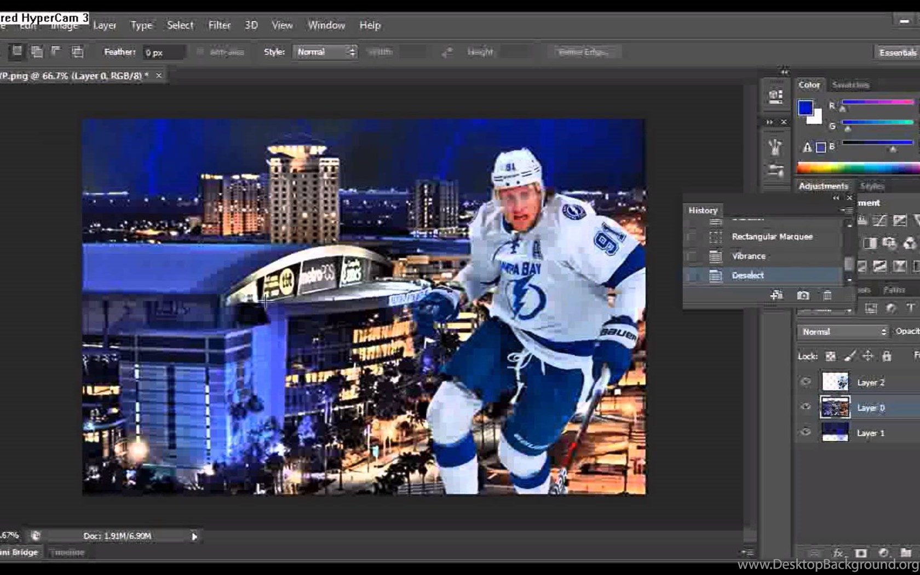Add layer style fx icon
Viewport: 920px width, 575px height.
pyautogui.click(x=838, y=553)
